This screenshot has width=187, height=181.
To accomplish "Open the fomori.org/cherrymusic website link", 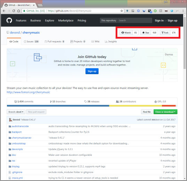I will coord(29,92).
